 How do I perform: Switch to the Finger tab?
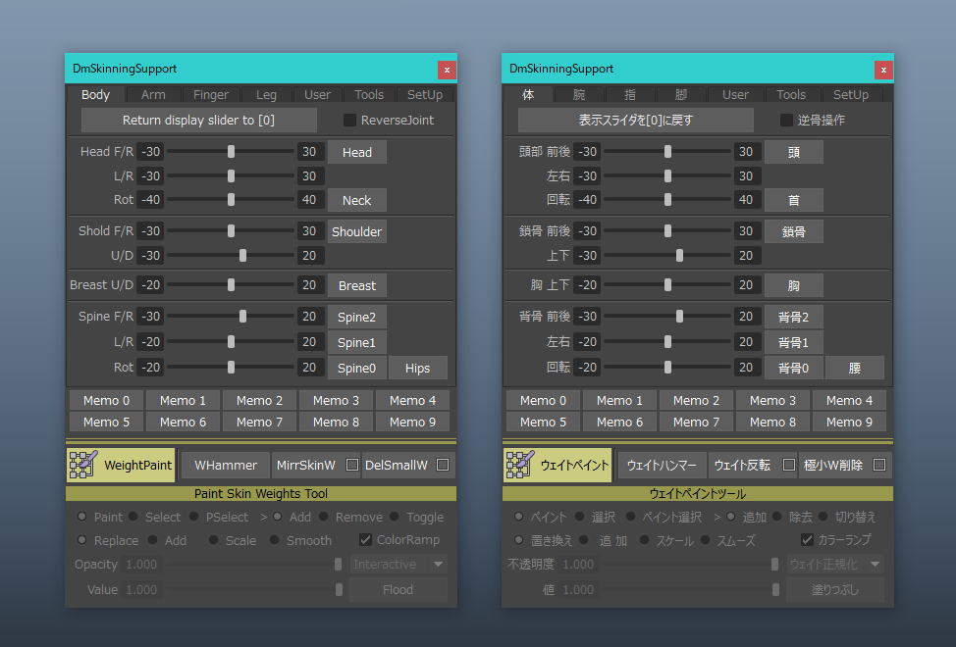[x=210, y=94]
